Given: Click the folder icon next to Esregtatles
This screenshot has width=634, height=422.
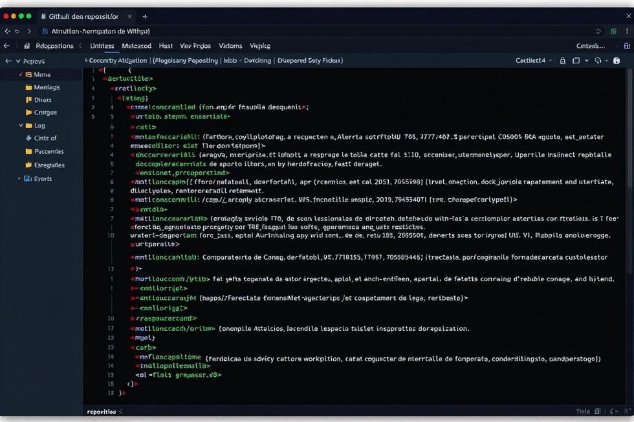Looking at the screenshot, I should (x=28, y=165).
